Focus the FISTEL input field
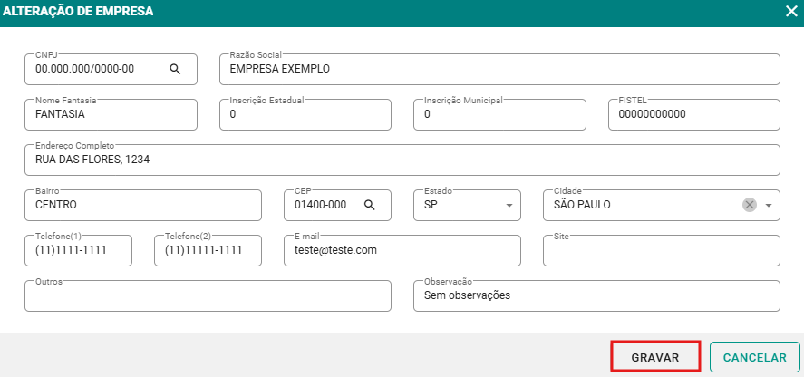Screen dimensions: 804x377 click(x=693, y=114)
